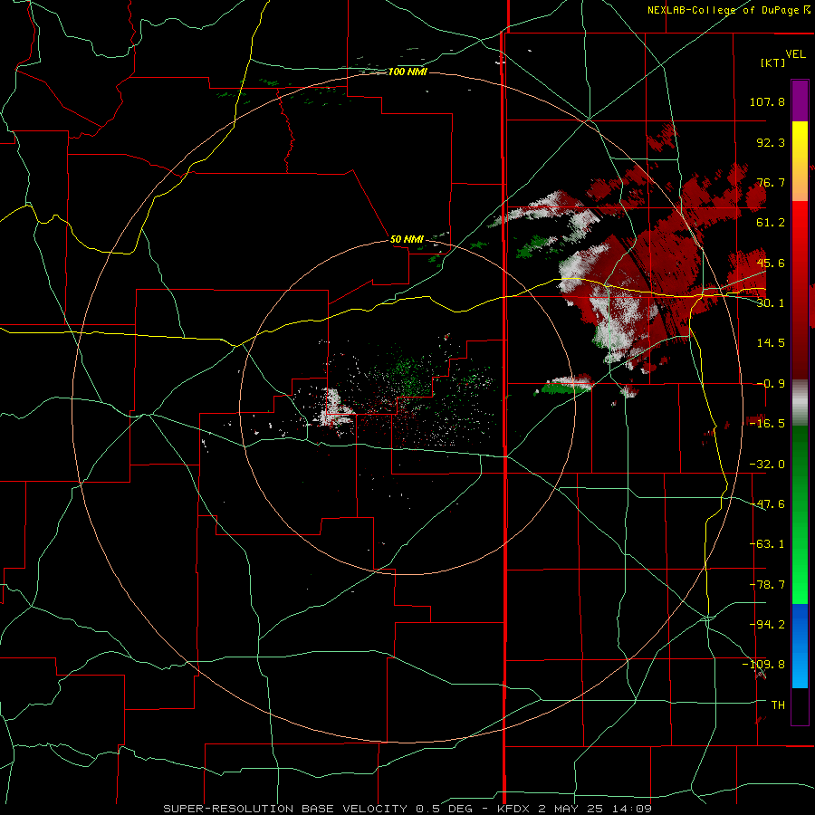The width and height of the screenshot is (815, 815).
Task: Click the purple segment of velocity color bar
Action: [x=800, y=101]
